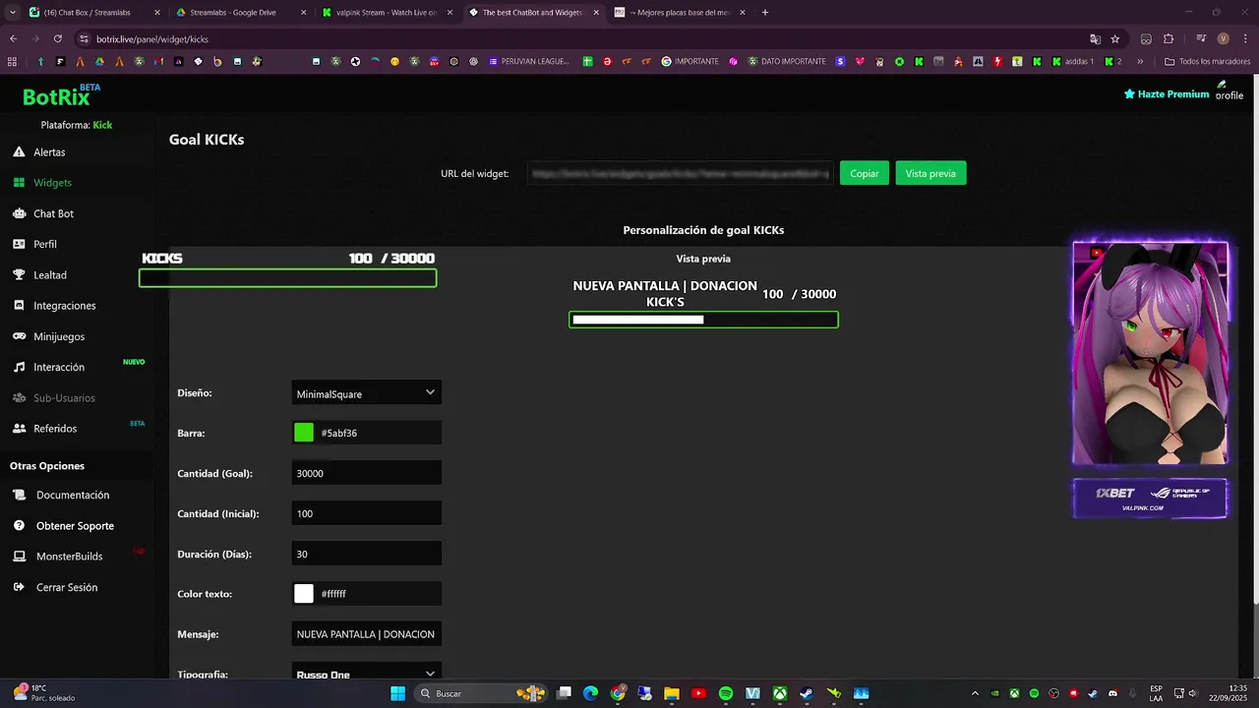Open a new browser tab
This screenshot has height=708, width=1259.
click(765, 13)
